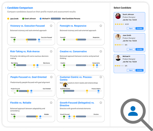The image size is (153, 131).
Task: Click the Candidate Comparison title link
Action: tap(20, 8)
